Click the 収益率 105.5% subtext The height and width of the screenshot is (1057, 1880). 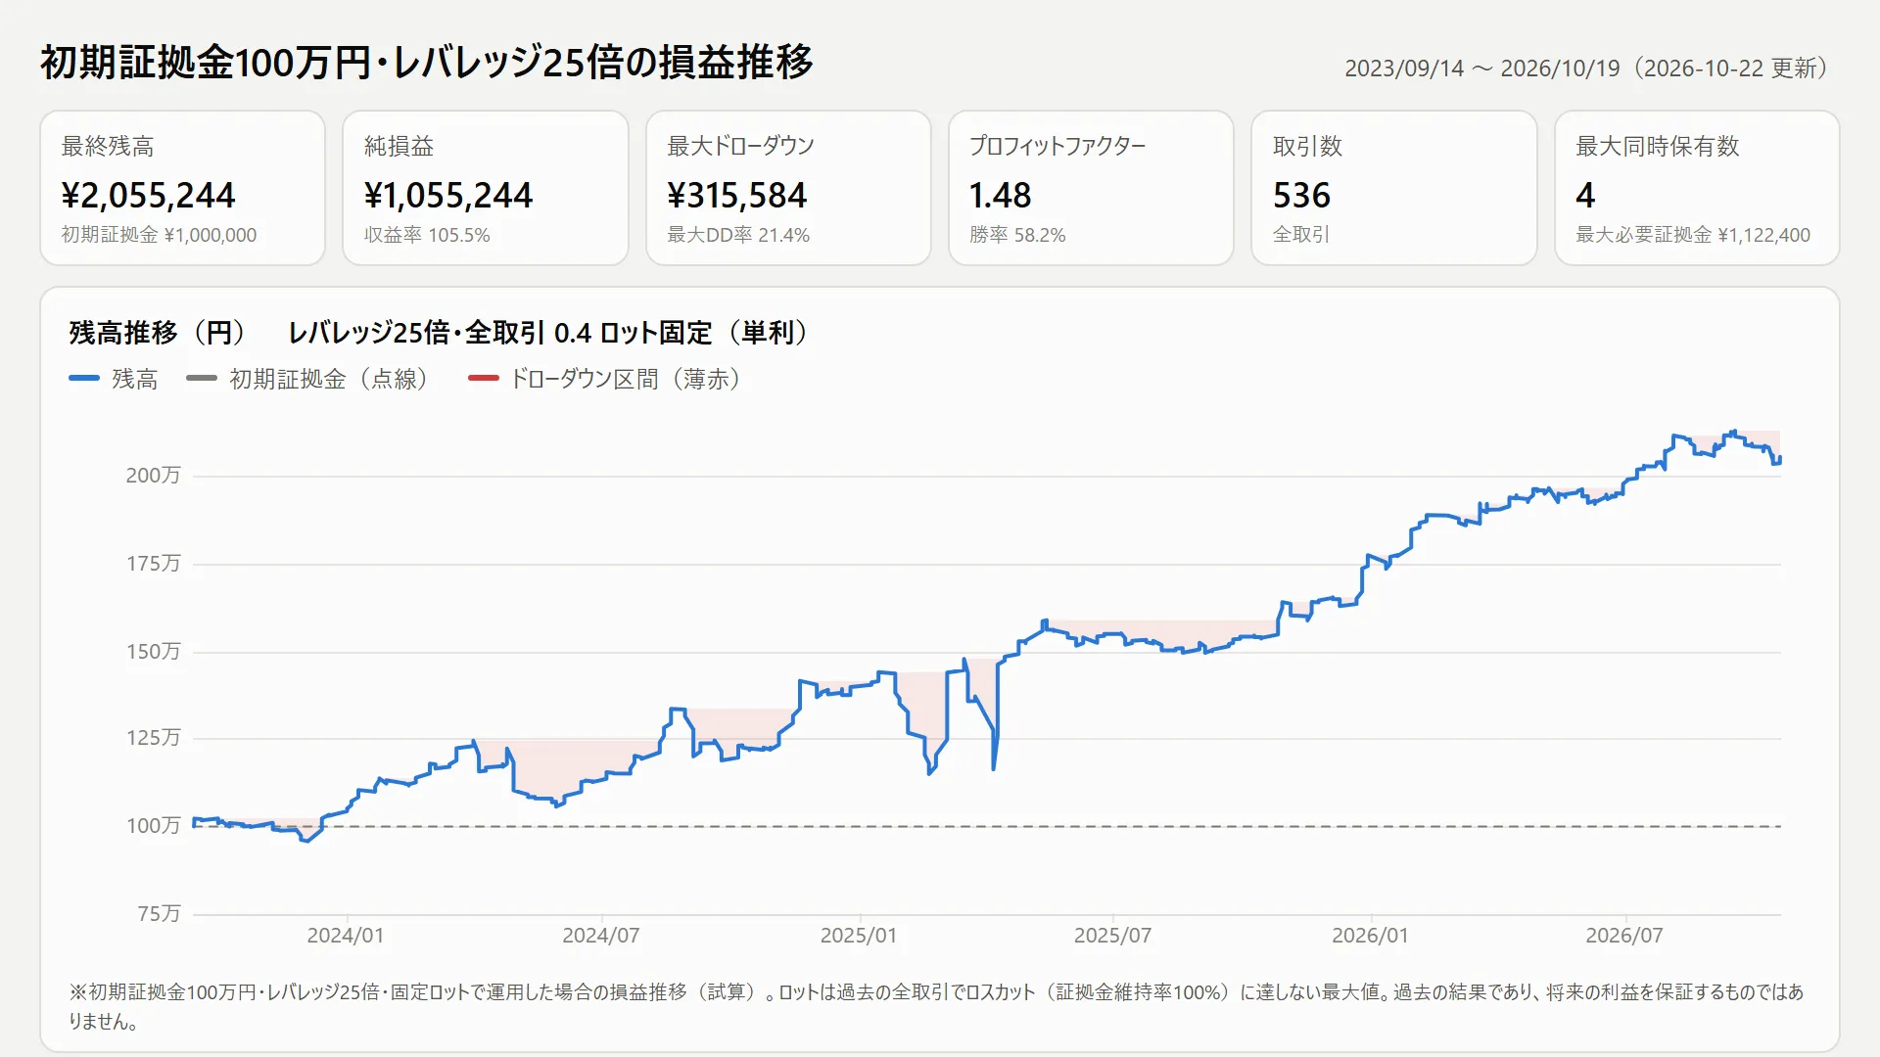[427, 235]
